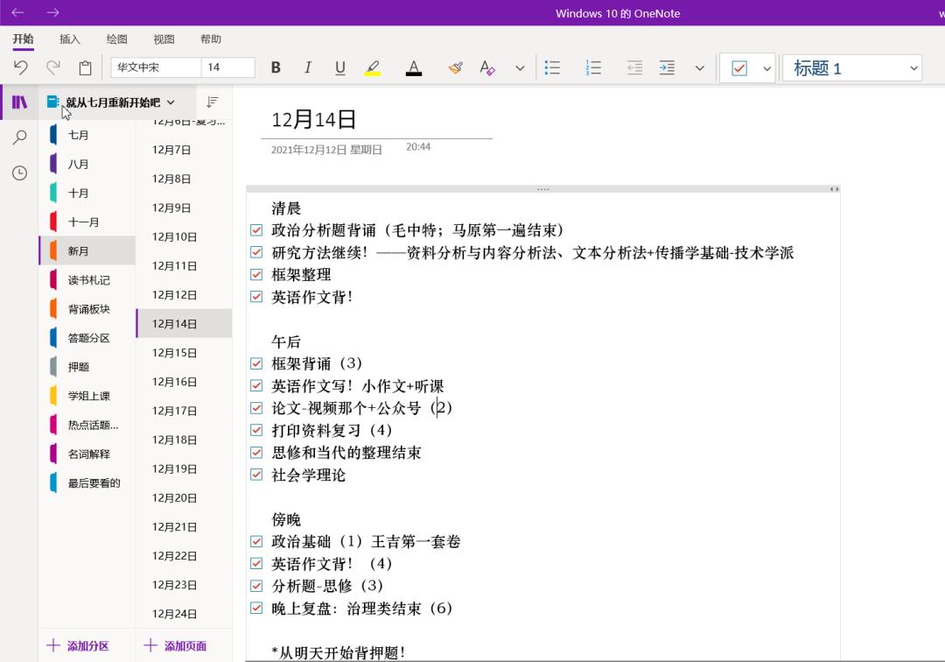Screen dimensions: 945x662
Task: Open the Search panel in the sidebar
Action: pyautogui.click(x=19, y=137)
